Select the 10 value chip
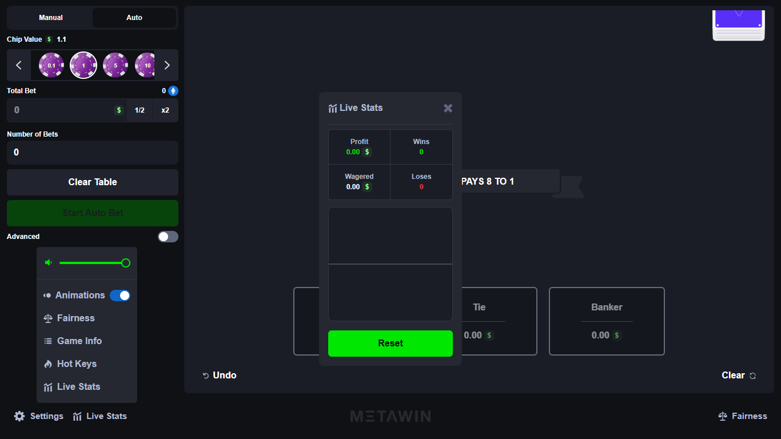The image size is (781, 439). pyautogui.click(x=145, y=65)
